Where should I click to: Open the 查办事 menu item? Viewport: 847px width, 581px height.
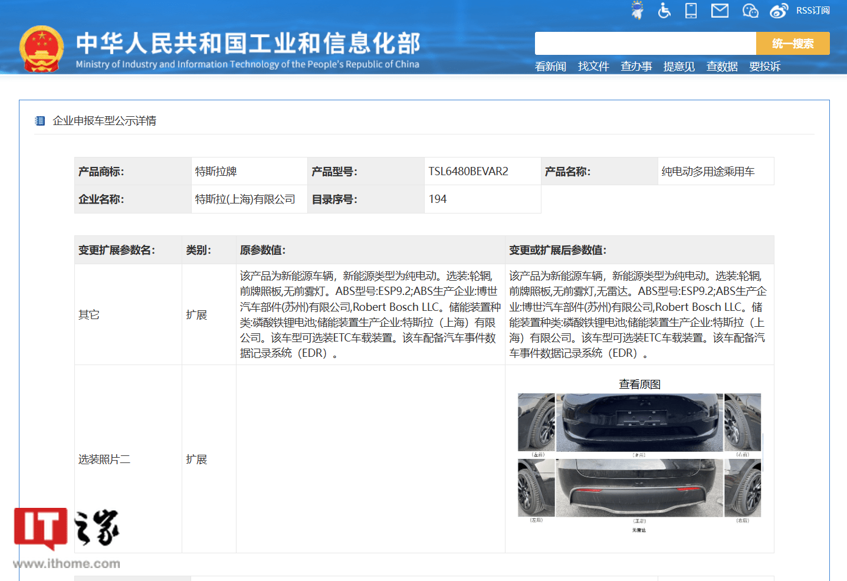coord(636,67)
